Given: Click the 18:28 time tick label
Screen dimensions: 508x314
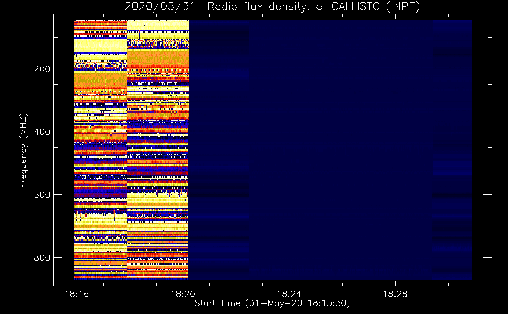Looking at the screenshot, I should click(395, 294).
